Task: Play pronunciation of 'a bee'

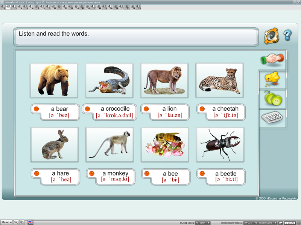Action: point(147,173)
